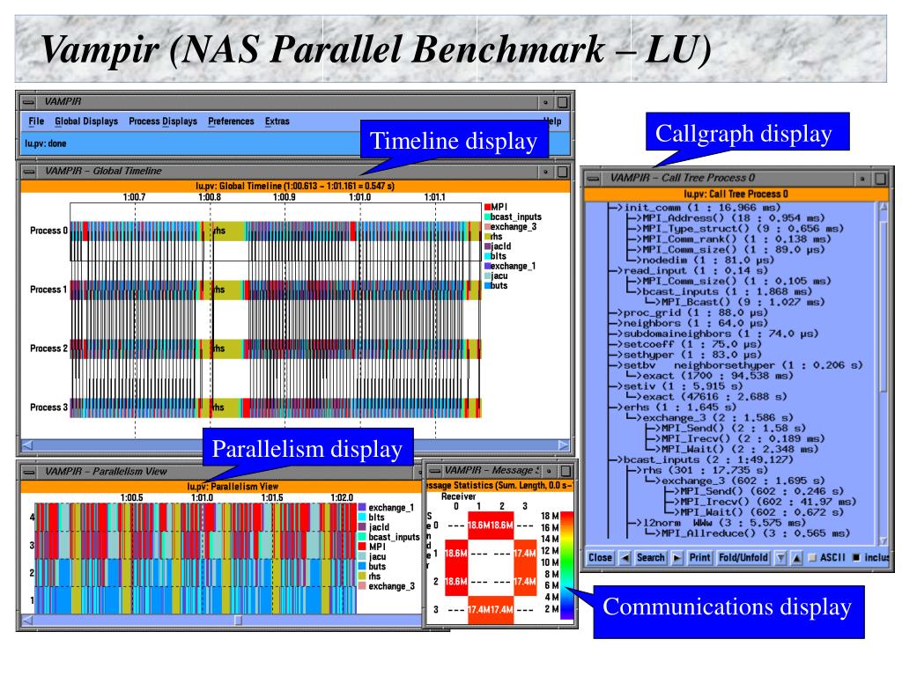Click the search-previous arrow in Call Tree
902x676 pixels.
click(625, 557)
